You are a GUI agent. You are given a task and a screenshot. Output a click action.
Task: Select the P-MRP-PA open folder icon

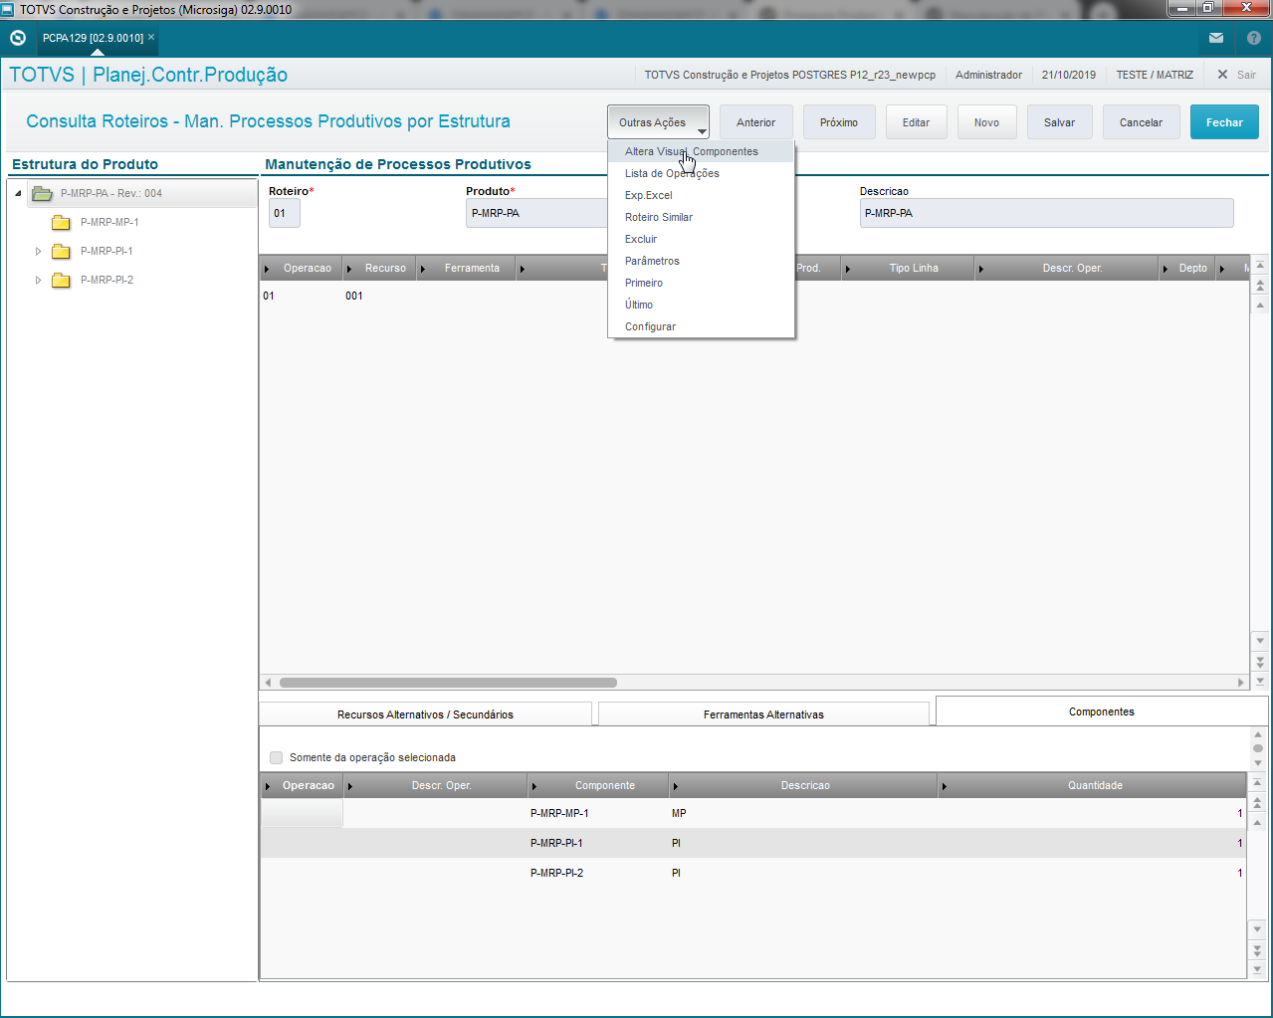(x=42, y=193)
